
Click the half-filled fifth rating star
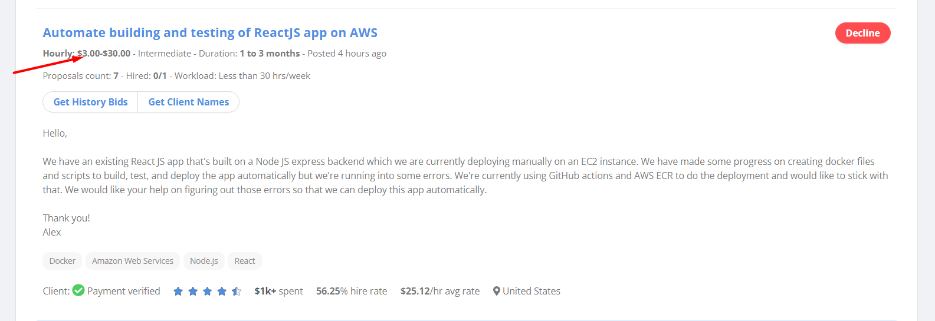point(237,291)
